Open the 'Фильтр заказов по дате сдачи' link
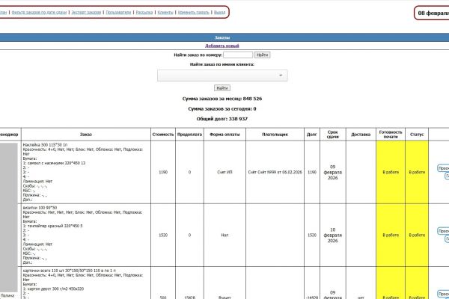This screenshot has width=449, height=299. [x=39, y=12]
